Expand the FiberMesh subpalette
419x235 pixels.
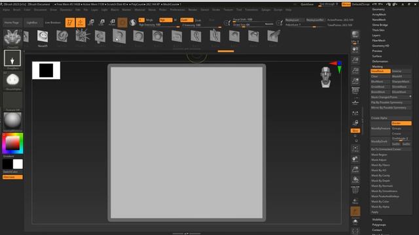tap(378, 40)
